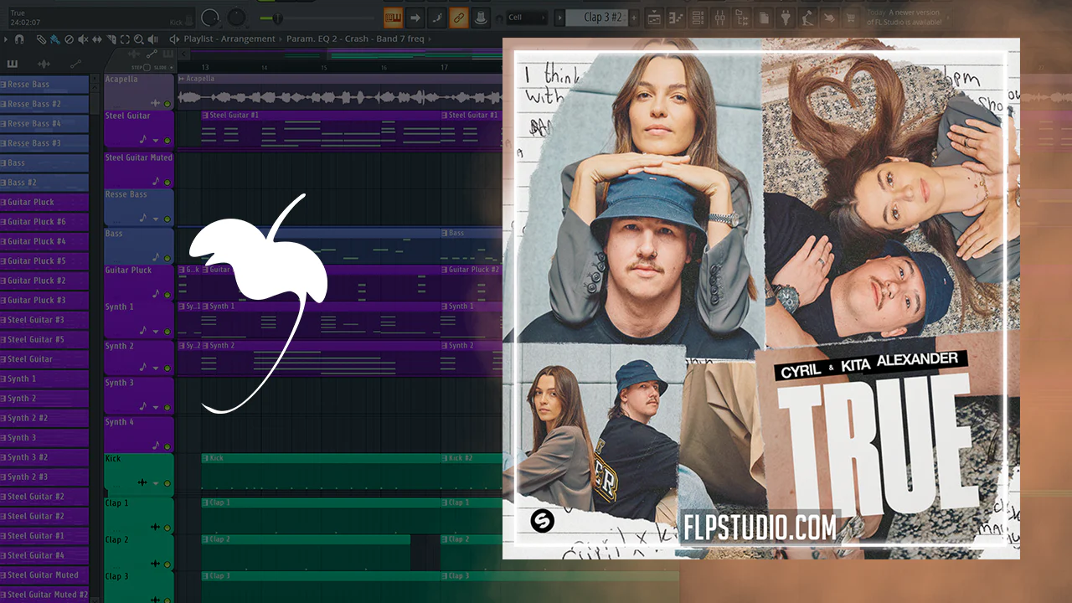Viewport: 1072px width, 603px height.
Task: Mute the Acapella track
Action: click(167, 104)
